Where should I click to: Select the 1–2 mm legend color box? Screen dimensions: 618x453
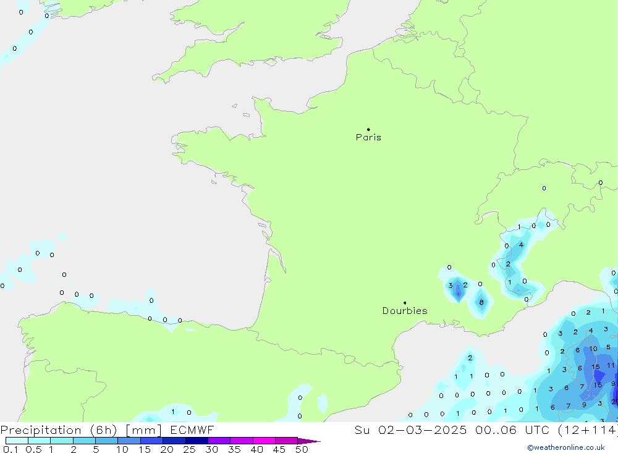pyautogui.click(x=62, y=441)
